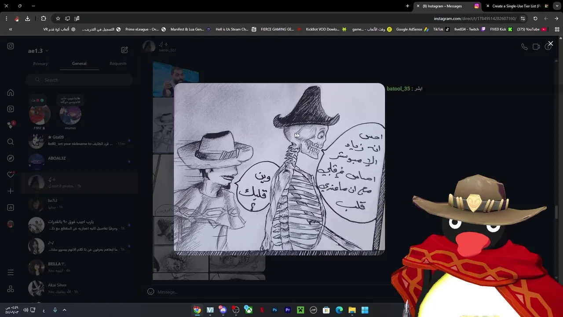Open the ABOAL3Z conversation

tap(79, 162)
